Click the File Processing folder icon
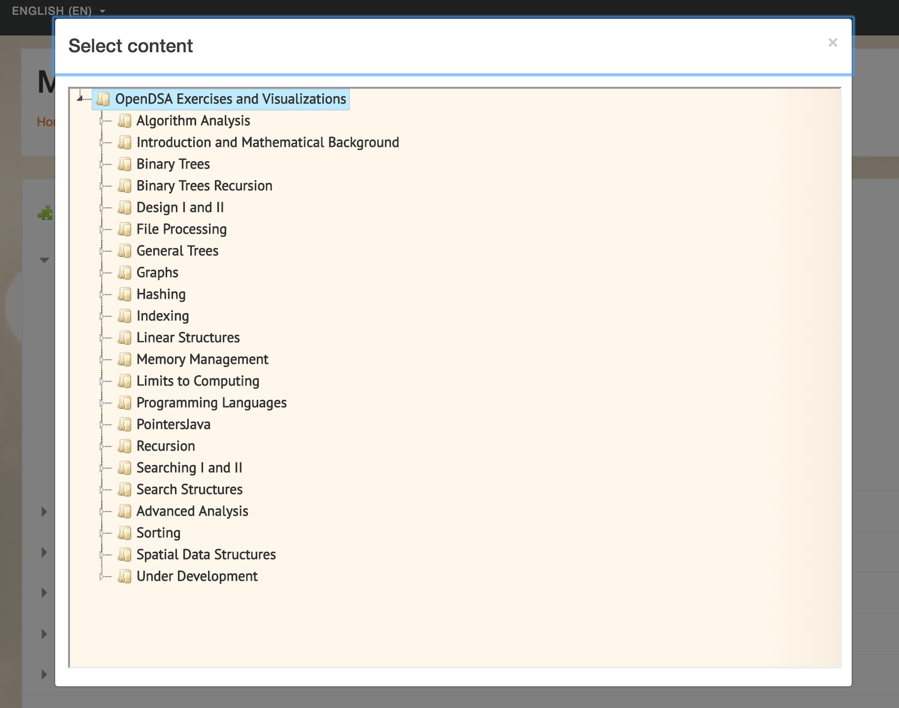Viewport: 899px width, 708px height. pos(125,229)
